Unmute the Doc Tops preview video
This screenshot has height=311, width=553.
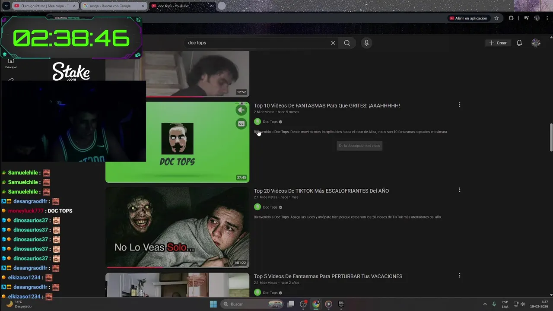[x=241, y=110]
